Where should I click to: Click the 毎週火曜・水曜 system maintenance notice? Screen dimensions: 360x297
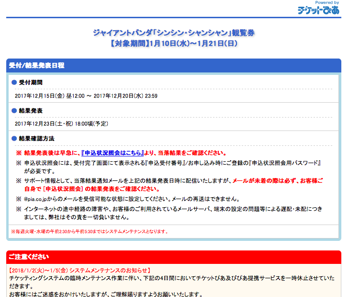click(x=90, y=232)
